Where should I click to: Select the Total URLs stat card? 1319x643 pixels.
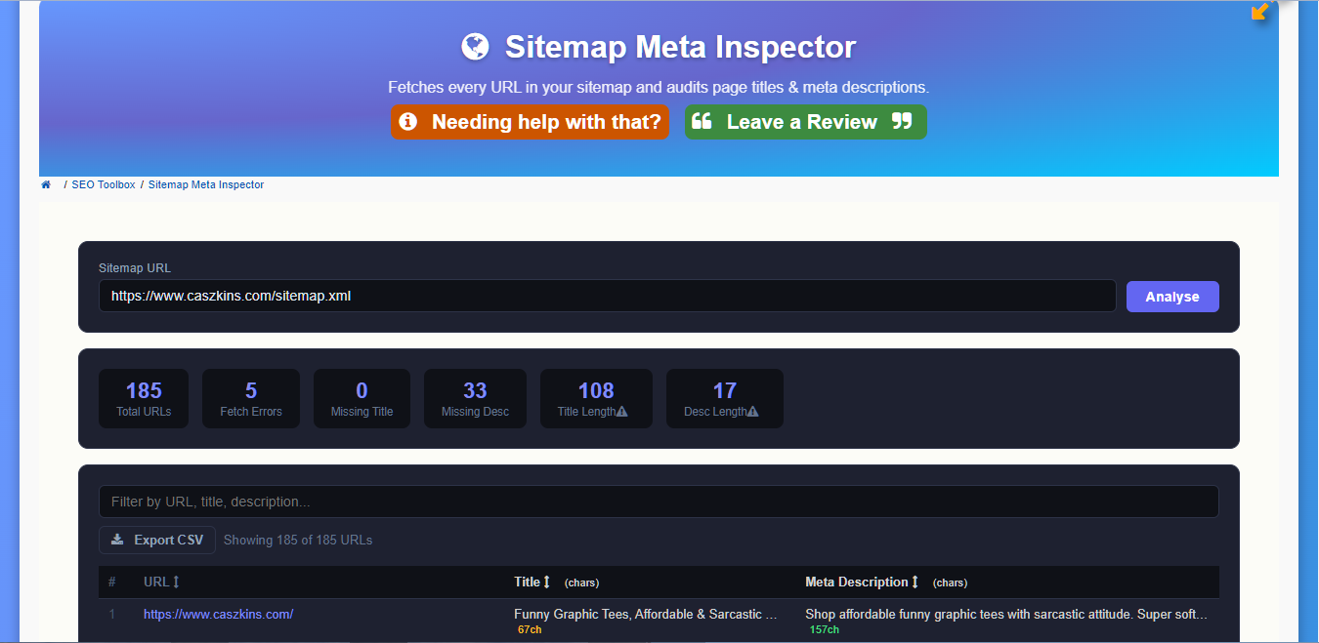pos(144,398)
